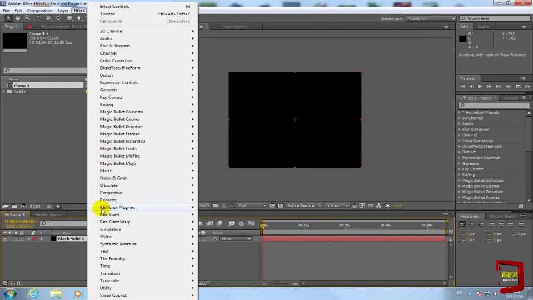Image resolution: width=533 pixels, height=300 pixels.
Task: Choose Twixtor from the Effect menu
Action: [x=143, y=14]
